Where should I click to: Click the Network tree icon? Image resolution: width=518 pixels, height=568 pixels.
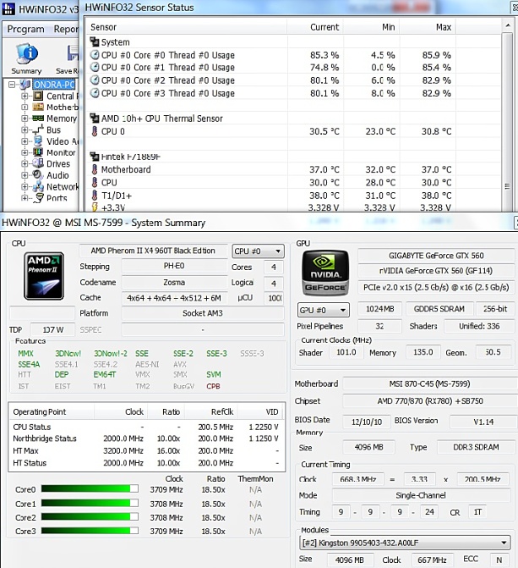click(x=38, y=186)
